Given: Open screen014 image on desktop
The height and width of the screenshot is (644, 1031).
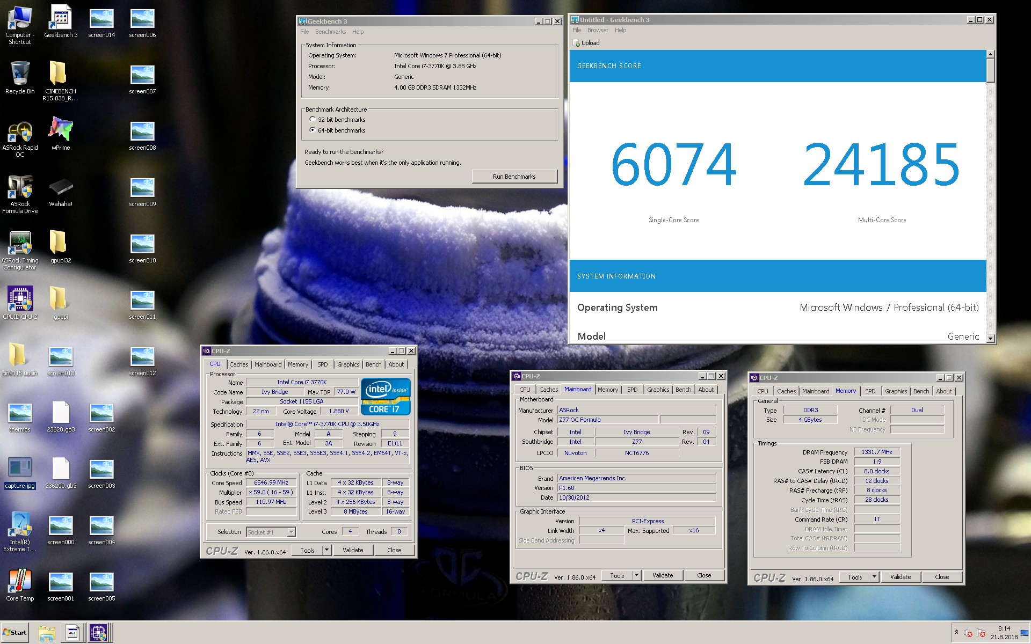Looking at the screenshot, I should click(x=101, y=22).
